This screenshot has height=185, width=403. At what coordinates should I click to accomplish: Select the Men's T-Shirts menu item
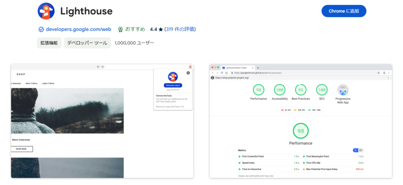[x=31, y=83]
